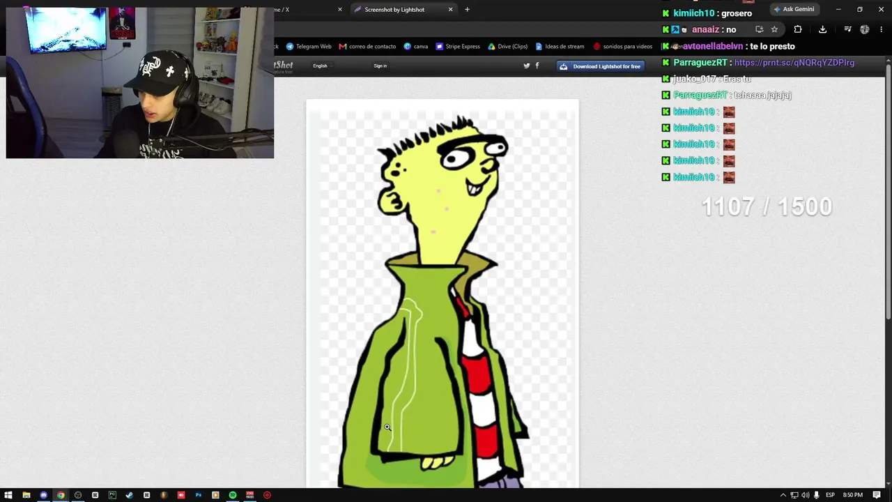Image resolution: width=892 pixels, height=502 pixels.
Task: Open the Stripe Express bookmark
Action: pos(458,47)
